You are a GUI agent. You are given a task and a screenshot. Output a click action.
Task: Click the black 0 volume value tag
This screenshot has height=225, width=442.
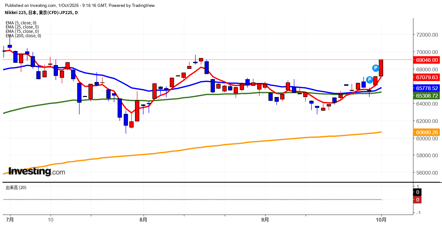pos(418,192)
